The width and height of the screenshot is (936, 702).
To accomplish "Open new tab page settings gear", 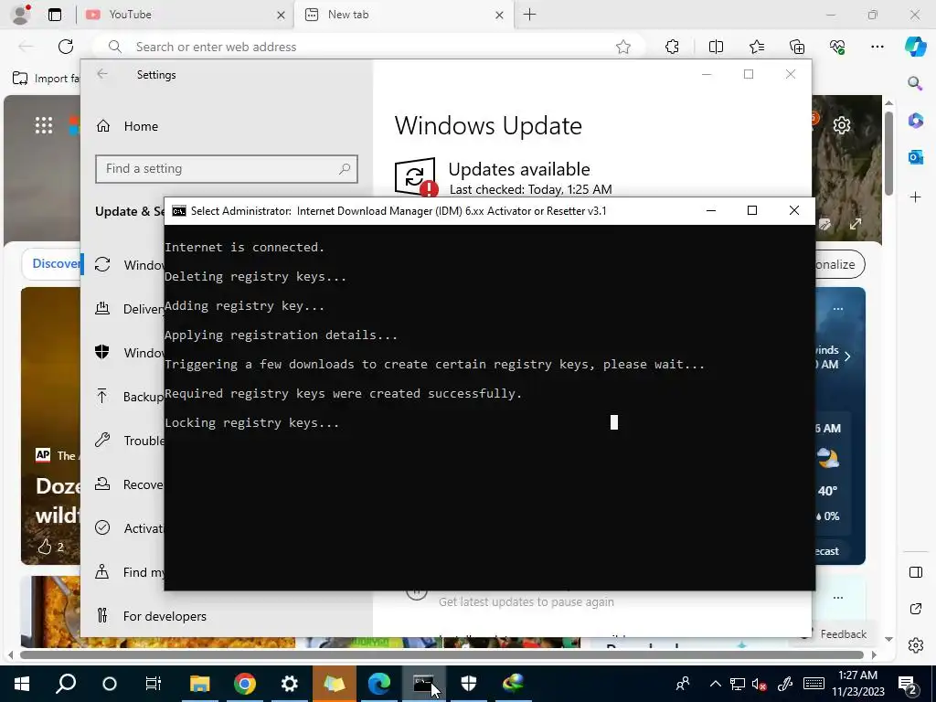I will pyautogui.click(x=842, y=125).
